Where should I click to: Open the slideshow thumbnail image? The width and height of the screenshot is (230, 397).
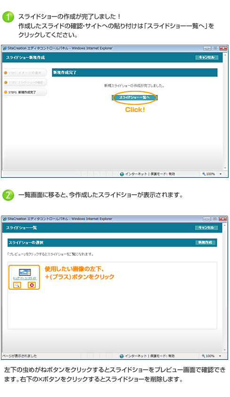pyautogui.click(x=25, y=272)
